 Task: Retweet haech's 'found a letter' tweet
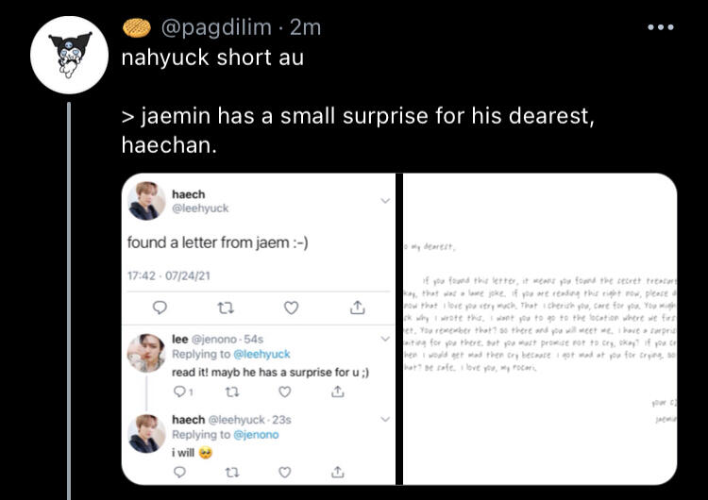(x=226, y=308)
